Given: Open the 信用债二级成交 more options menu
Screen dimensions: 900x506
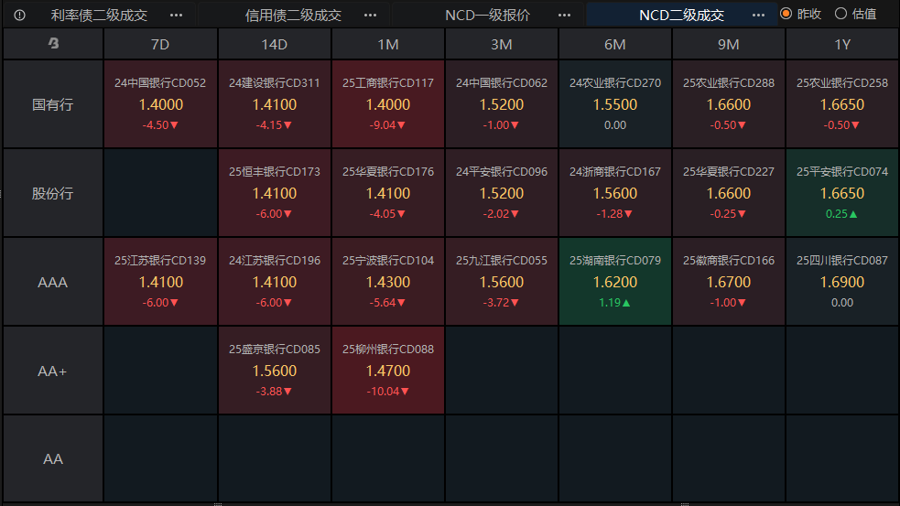Looking at the screenshot, I should 370,15.
